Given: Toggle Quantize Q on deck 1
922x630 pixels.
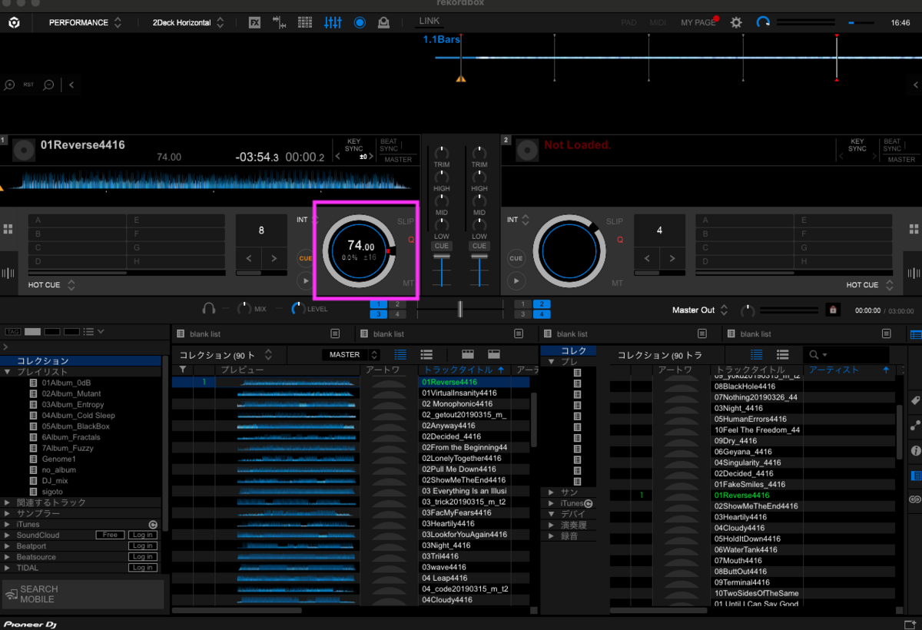Looking at the screenshot, I should coord(411,240).
